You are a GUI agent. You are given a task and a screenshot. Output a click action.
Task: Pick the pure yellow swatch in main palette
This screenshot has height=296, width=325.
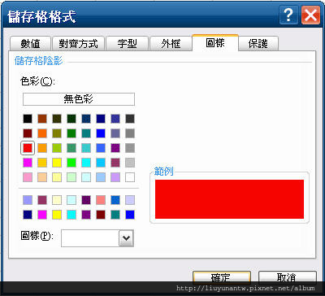[x=57, y=163]
